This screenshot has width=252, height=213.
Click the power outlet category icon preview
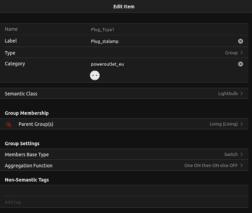click(95, 75)
